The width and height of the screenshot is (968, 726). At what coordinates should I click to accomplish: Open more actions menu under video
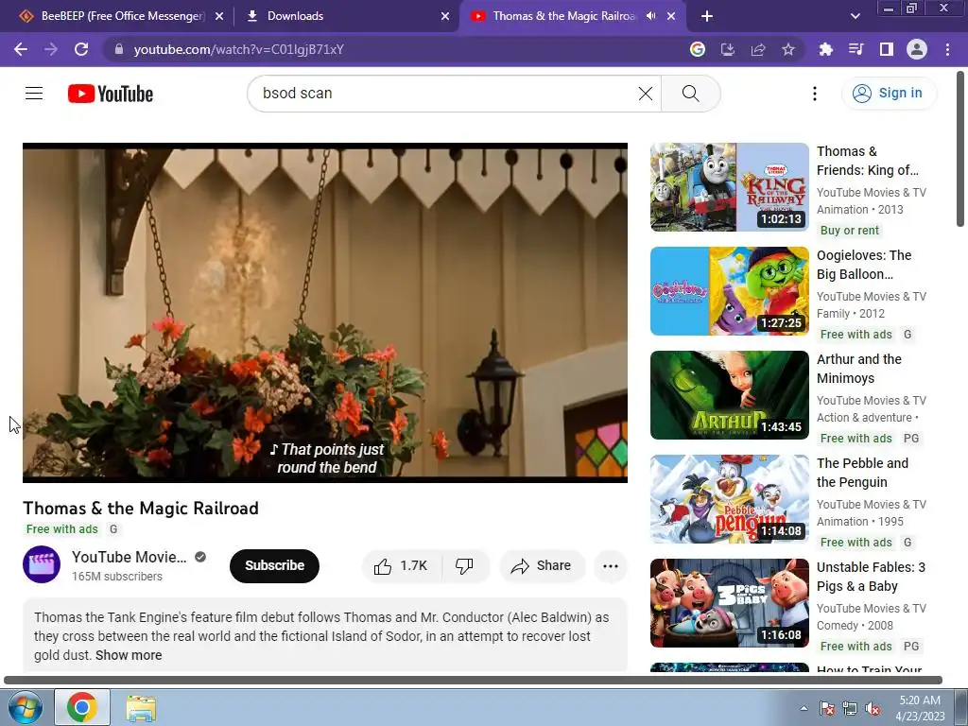click(x=611, y=566)
